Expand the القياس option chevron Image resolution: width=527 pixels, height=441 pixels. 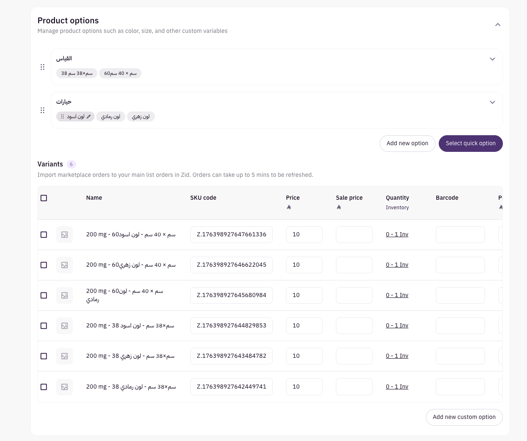coord(492,59)
